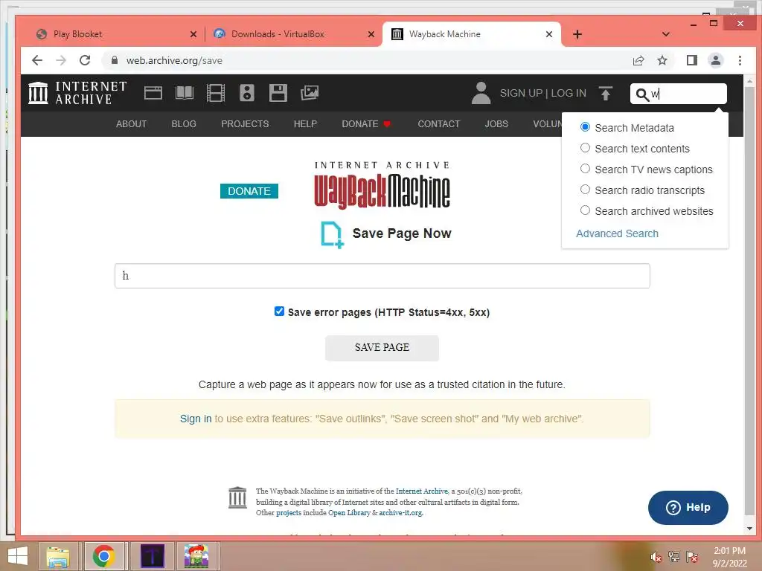Image resolution: width=762 pixels, height=571 pixels.
Task: Click the user avatar icon
Action: pyautogui.click(x=481, y=93)
